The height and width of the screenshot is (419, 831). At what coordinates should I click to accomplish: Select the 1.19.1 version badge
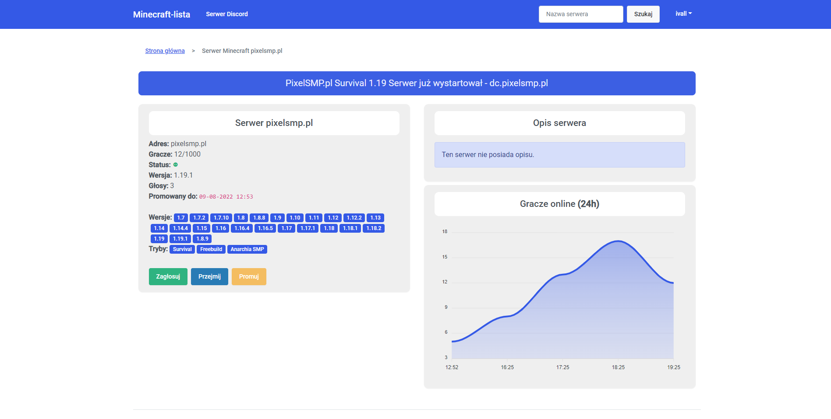180,239
